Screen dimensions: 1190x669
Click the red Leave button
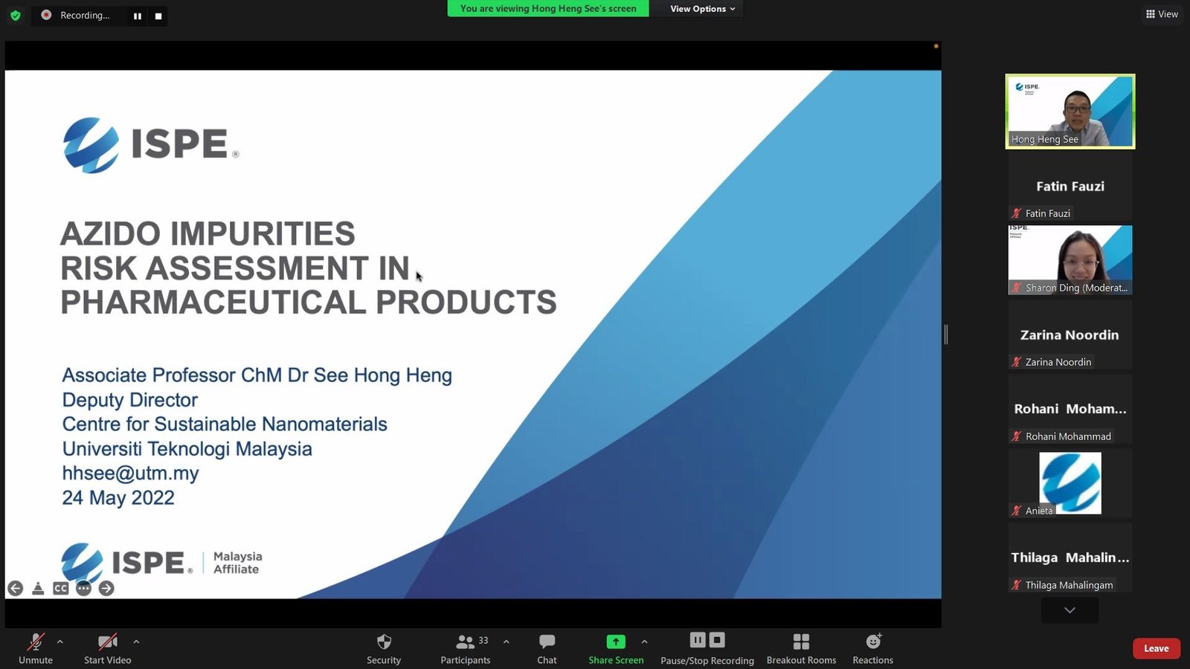[x=1156, y=648]
